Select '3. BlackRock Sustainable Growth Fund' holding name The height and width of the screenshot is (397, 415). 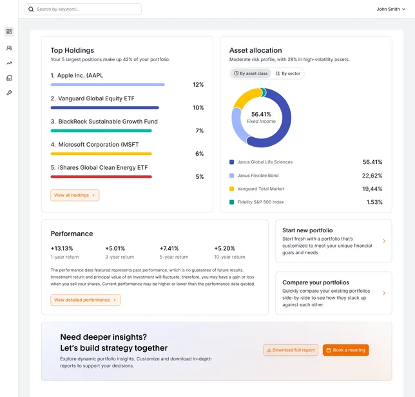104,122
